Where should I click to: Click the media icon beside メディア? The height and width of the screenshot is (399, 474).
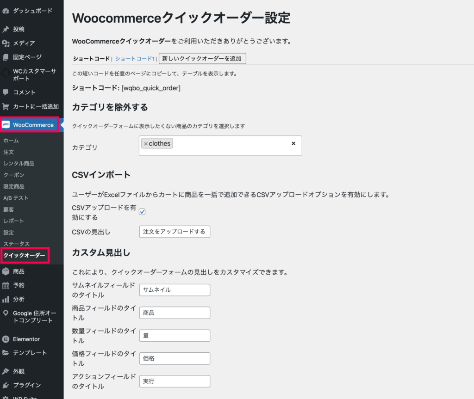[6, 43]
